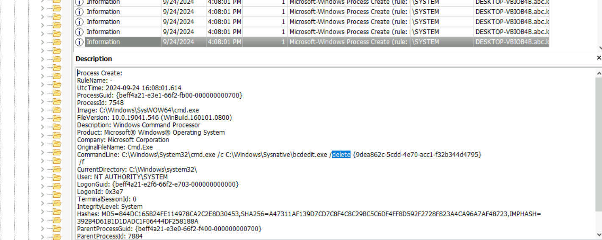The height and width of the screenshot is (240, 602).
Task: Expand the tree node level with the Description heading
Action: tap(42, 59)
